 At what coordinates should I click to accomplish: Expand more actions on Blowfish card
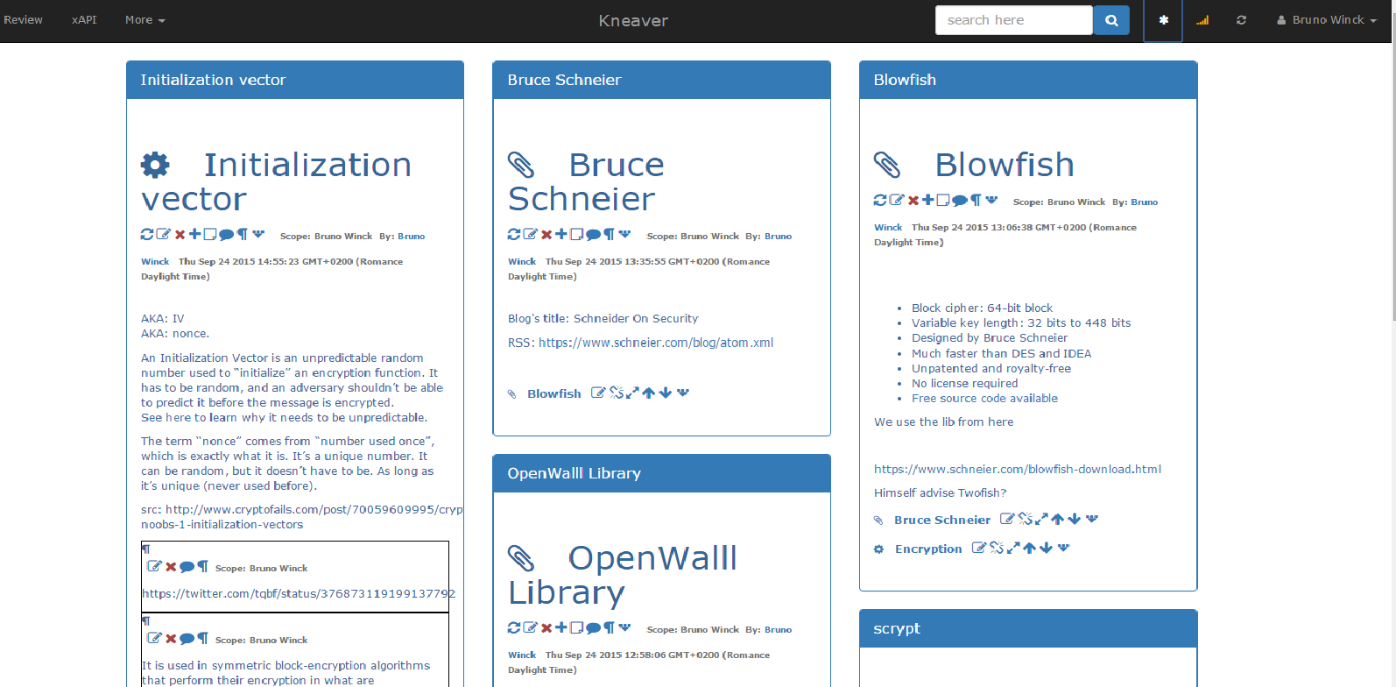coord(991,200)
